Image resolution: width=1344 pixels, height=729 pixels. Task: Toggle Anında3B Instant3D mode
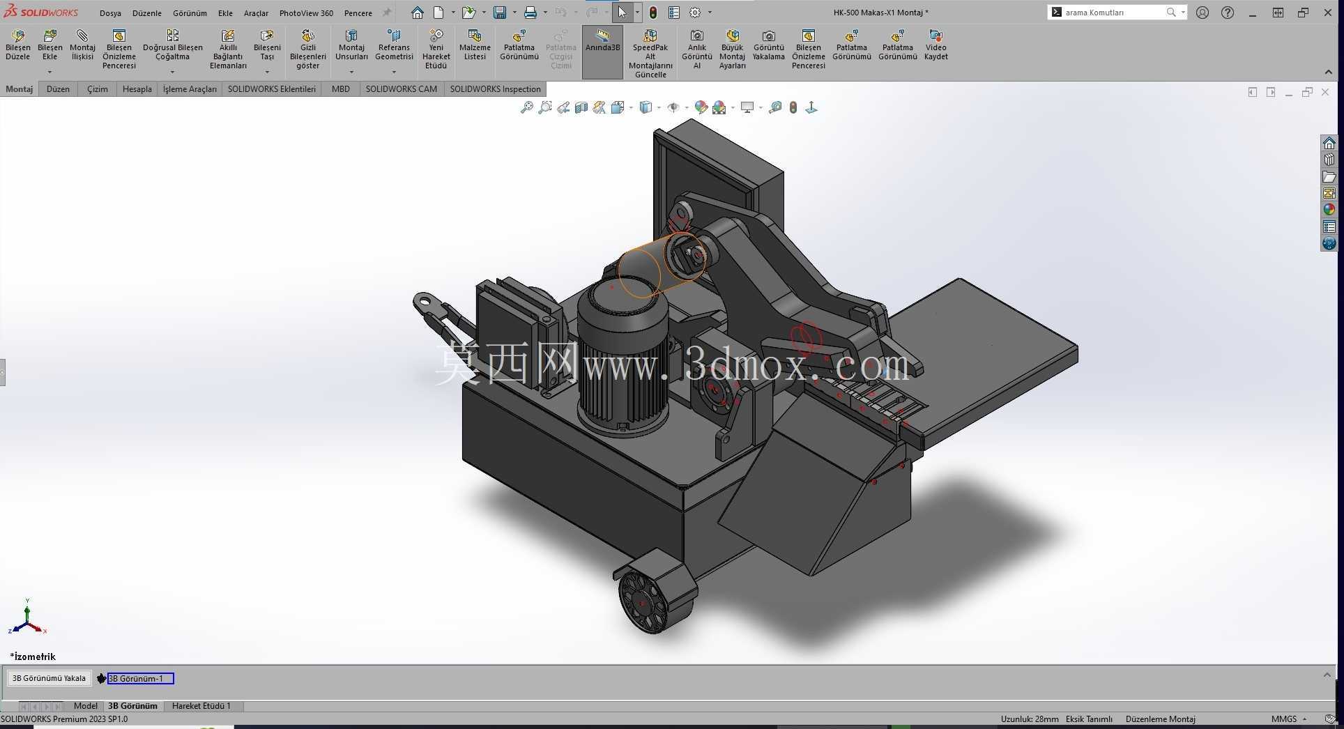pyautogui.click(x=602, y=52)
